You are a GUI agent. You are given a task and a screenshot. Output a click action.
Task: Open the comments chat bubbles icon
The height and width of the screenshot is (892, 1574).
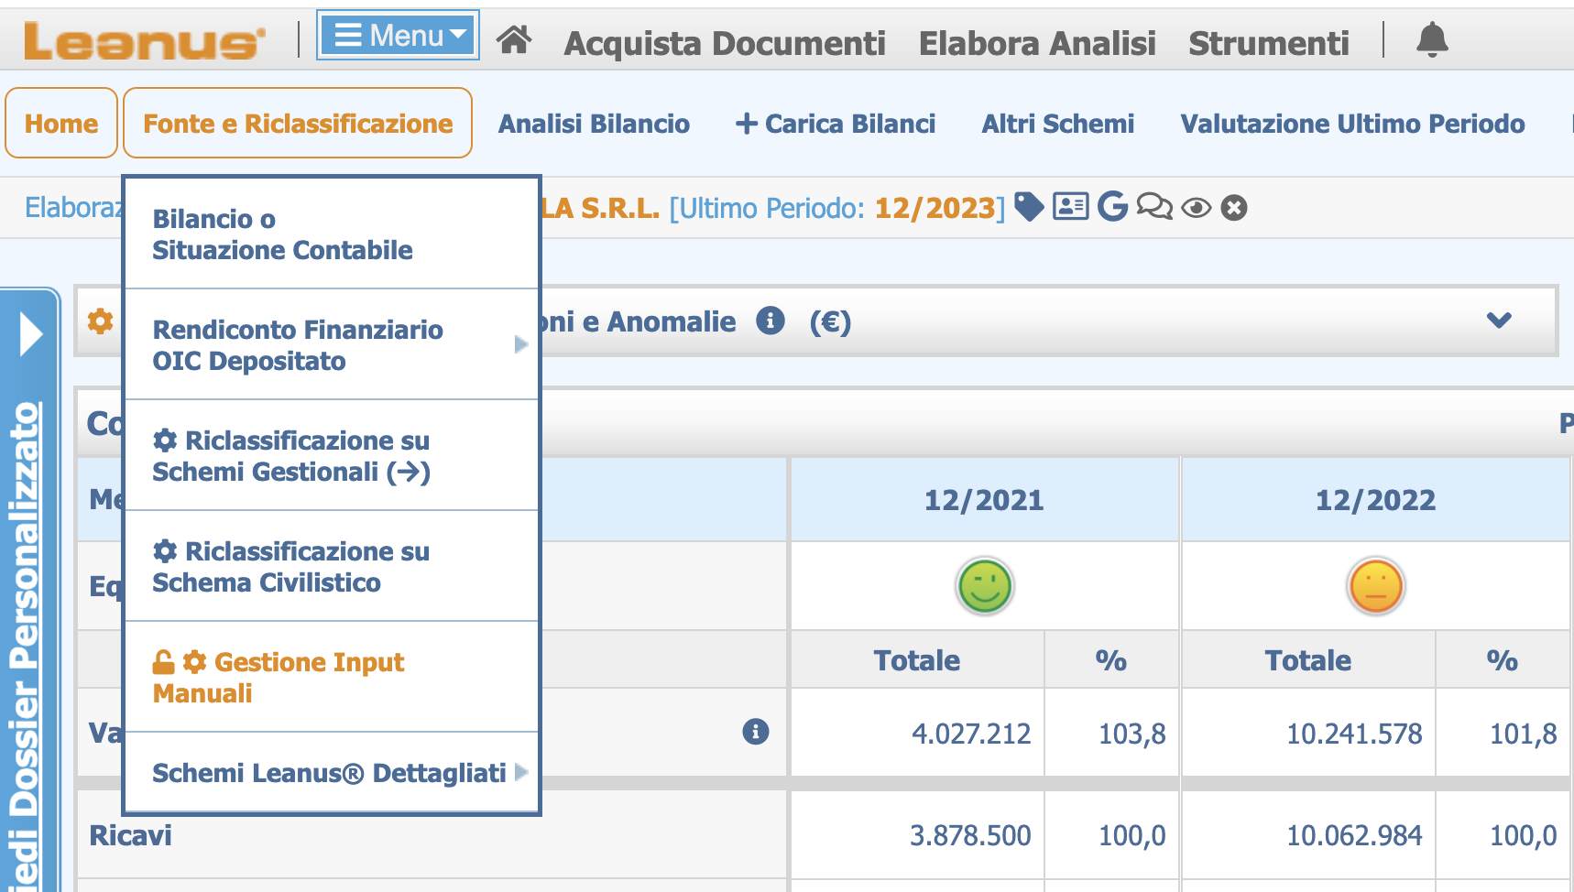1154,207
